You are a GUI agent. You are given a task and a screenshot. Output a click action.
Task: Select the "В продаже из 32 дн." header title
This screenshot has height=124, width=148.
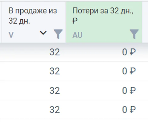click(33, 16)
